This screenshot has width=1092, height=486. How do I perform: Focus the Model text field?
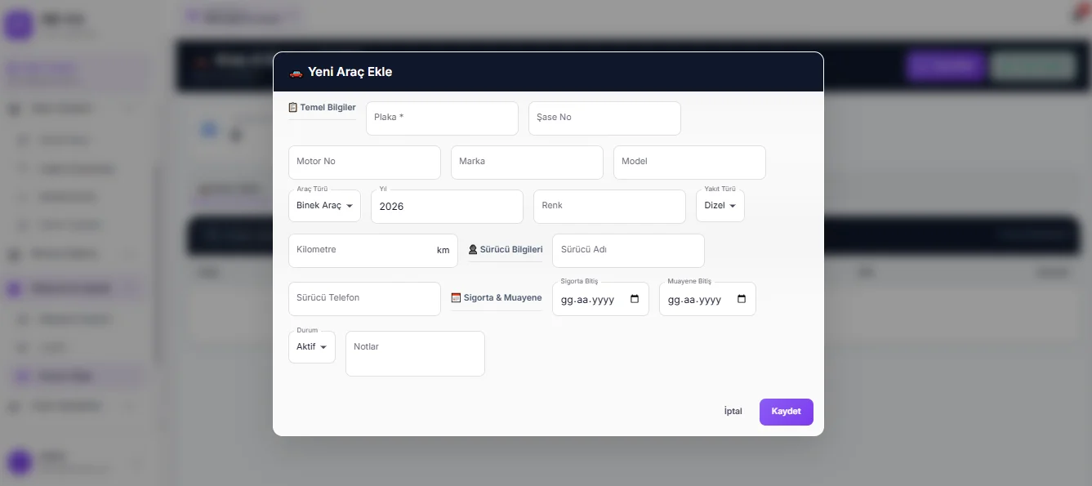click(x=689, y=163)
